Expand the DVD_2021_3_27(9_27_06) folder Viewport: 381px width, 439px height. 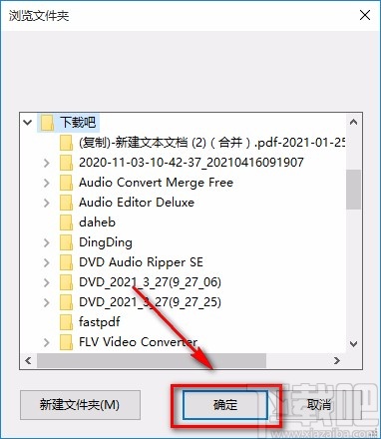pos(47,282)
